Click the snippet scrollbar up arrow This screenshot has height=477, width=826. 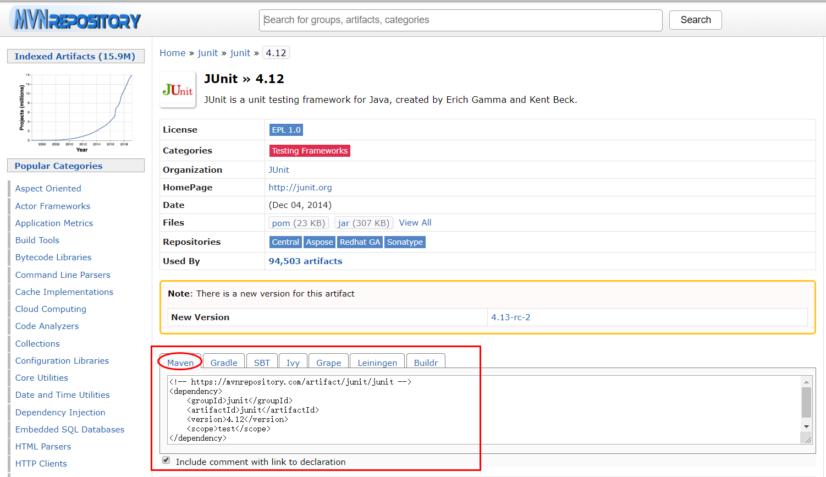pyautogui.click(x=806, y=382)
